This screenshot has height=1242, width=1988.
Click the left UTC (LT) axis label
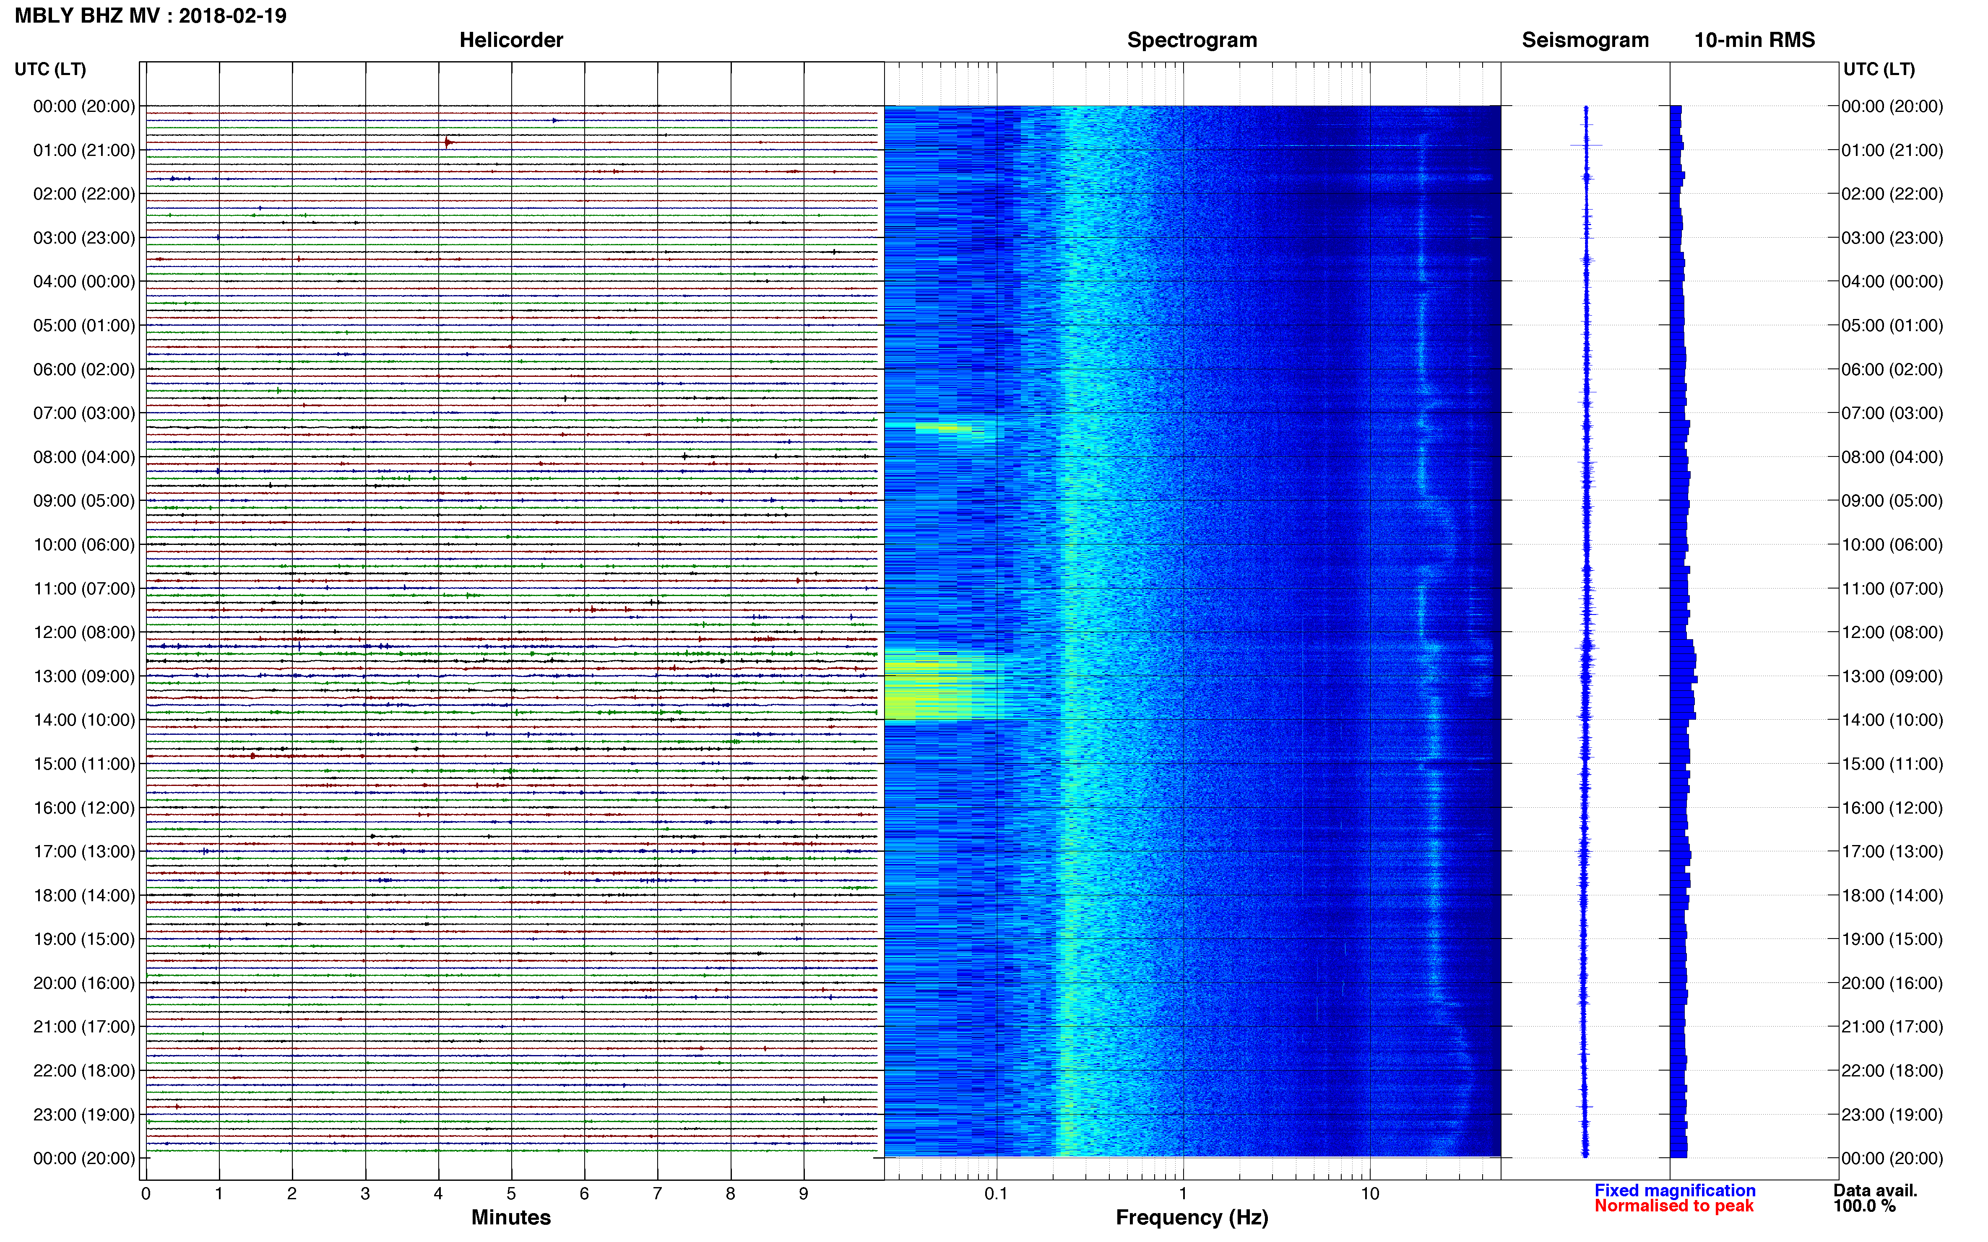pos(50,69)
